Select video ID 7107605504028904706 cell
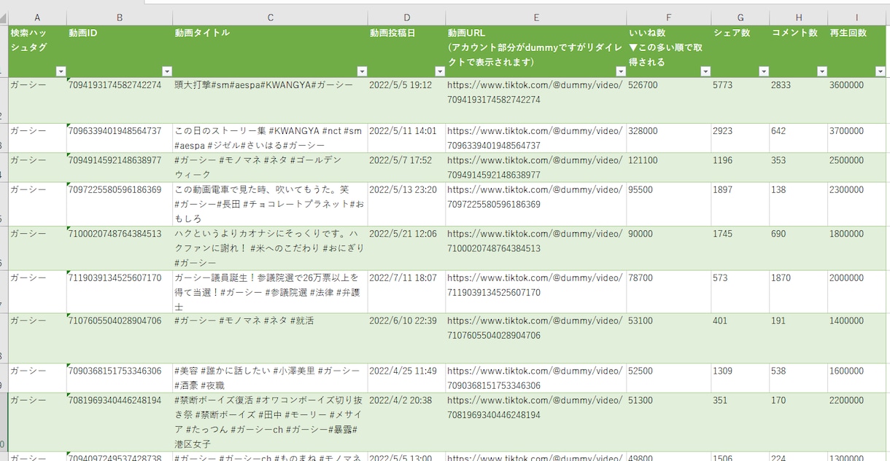 tap(120, 339)
